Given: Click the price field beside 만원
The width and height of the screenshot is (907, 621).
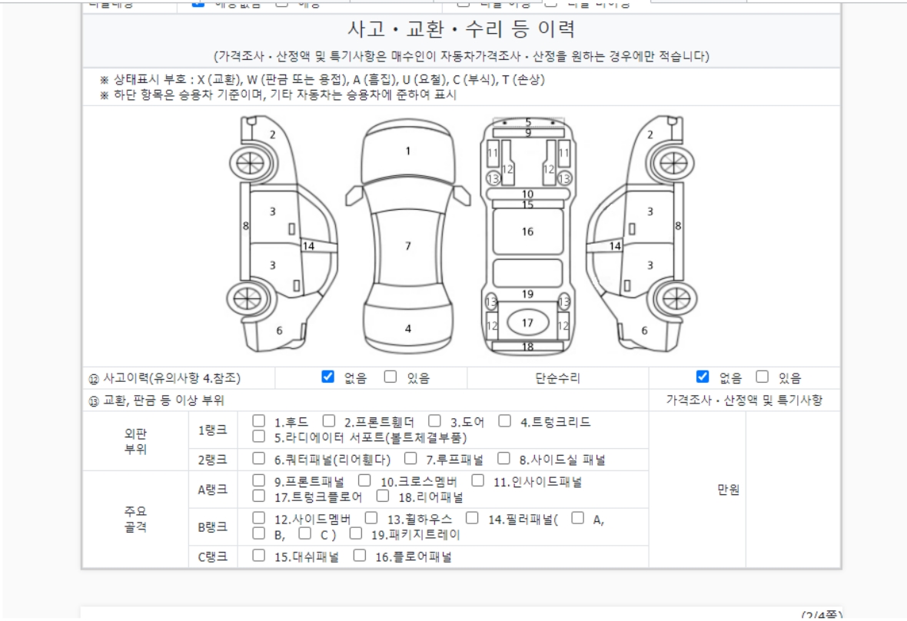Looking at the screenshot, I should pos(792,490).
